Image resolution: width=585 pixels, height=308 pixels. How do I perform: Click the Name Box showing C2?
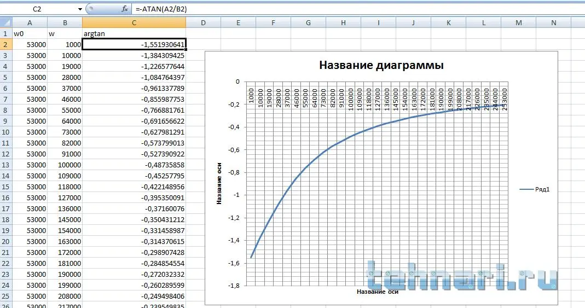(x=37, y=9)
